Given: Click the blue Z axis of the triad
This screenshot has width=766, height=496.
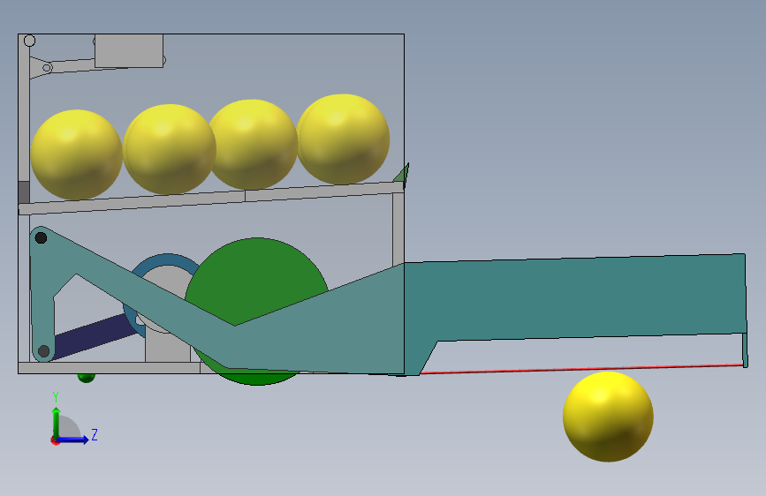Looking at the screenshot, I should coord(73,440).
